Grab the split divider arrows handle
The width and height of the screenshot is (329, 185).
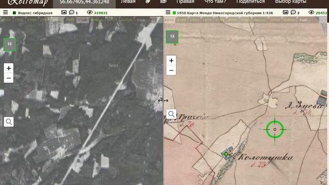pos(163,101)
